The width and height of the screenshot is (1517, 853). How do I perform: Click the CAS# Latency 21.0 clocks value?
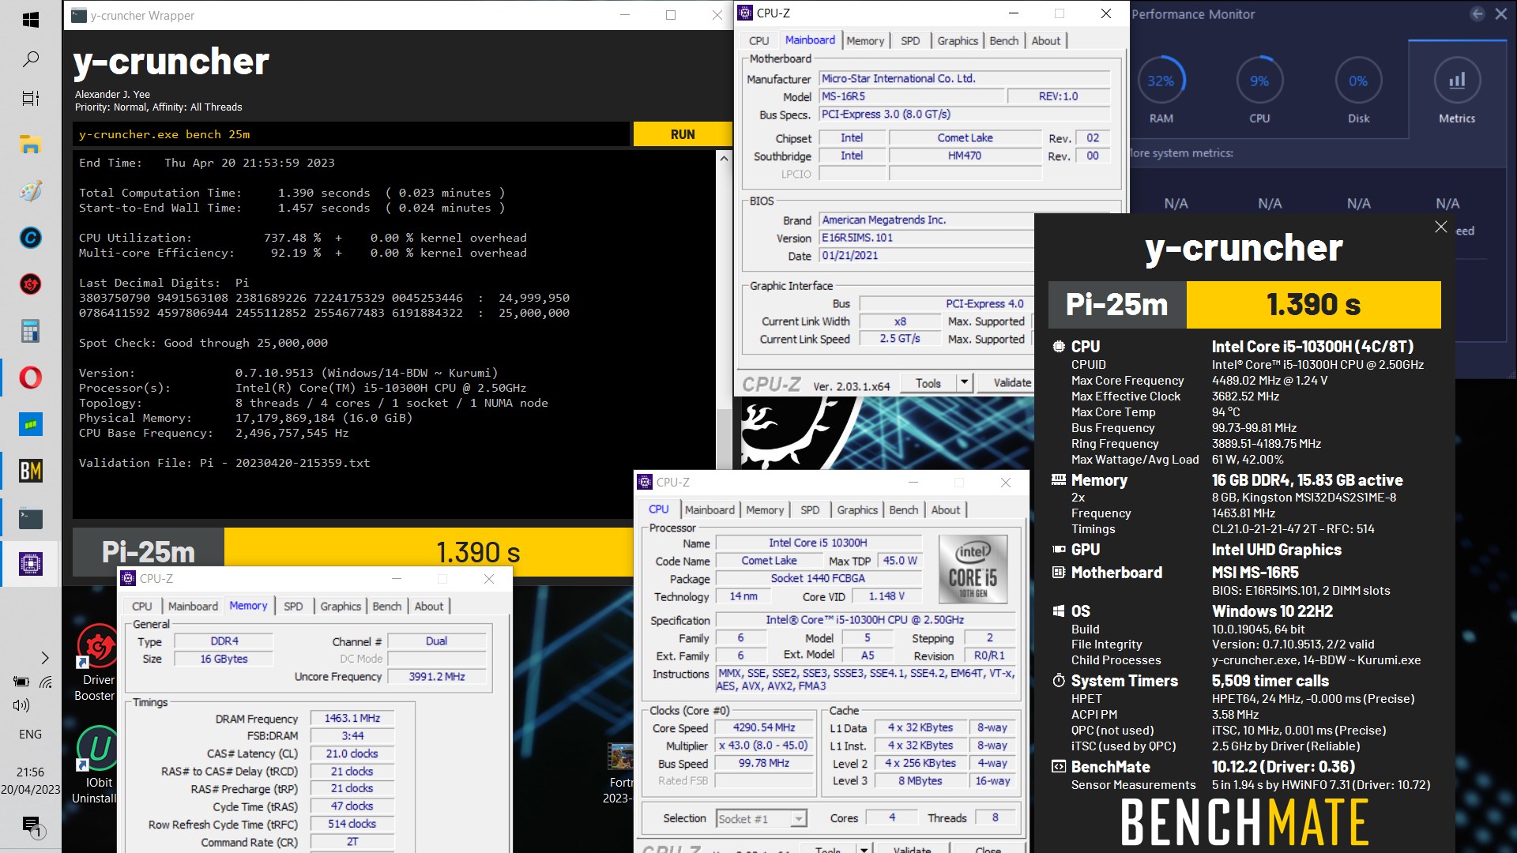(x=352, y=753)
